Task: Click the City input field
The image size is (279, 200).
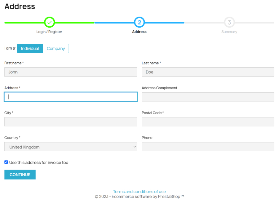Action: (x=71, y=122)
